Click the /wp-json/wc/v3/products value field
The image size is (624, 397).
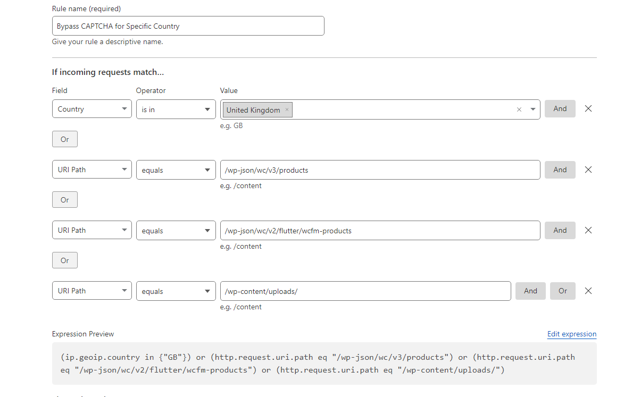[380, 170]
